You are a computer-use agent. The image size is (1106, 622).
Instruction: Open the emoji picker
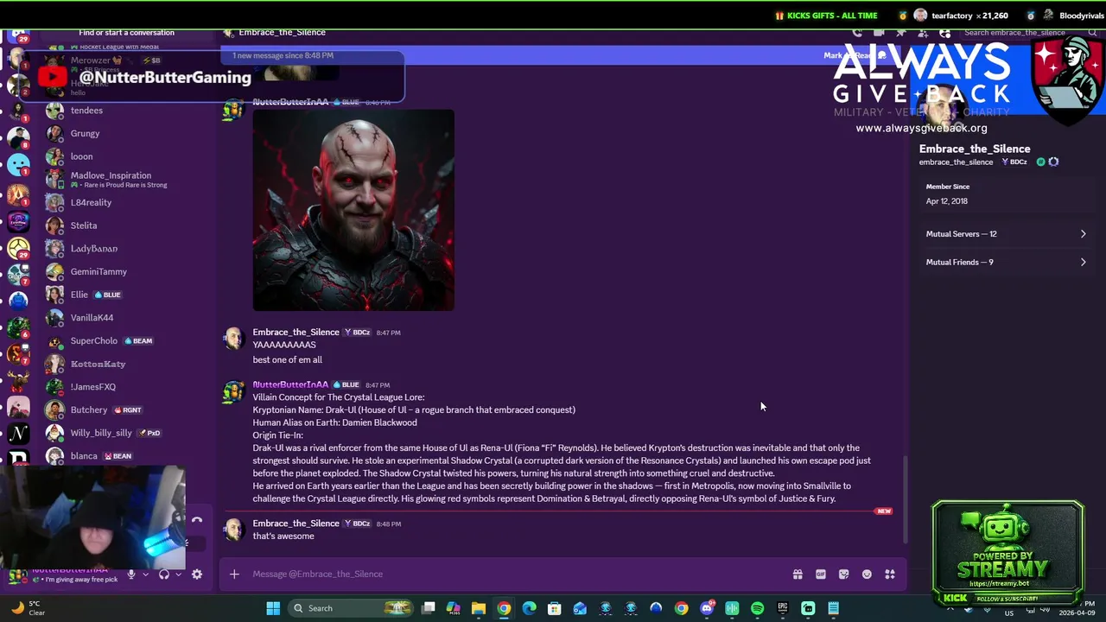(867, 574)
